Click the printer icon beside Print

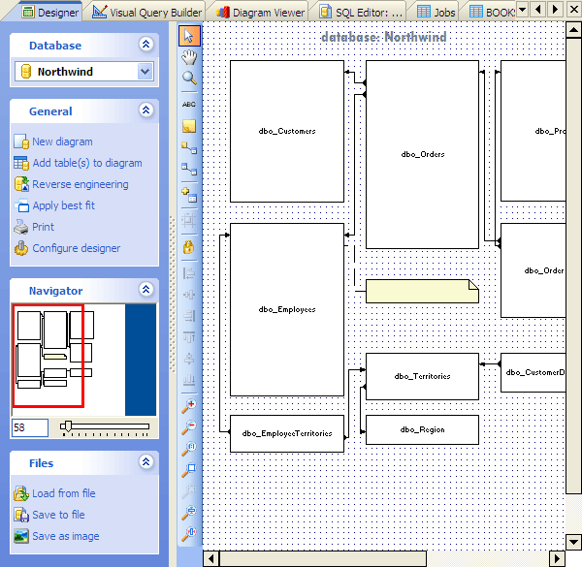[x=21, y=227]
